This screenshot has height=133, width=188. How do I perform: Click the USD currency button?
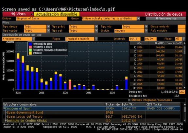coord(182,92)
